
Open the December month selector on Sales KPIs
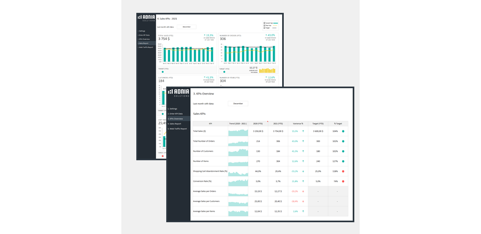[x=187, y=26]
